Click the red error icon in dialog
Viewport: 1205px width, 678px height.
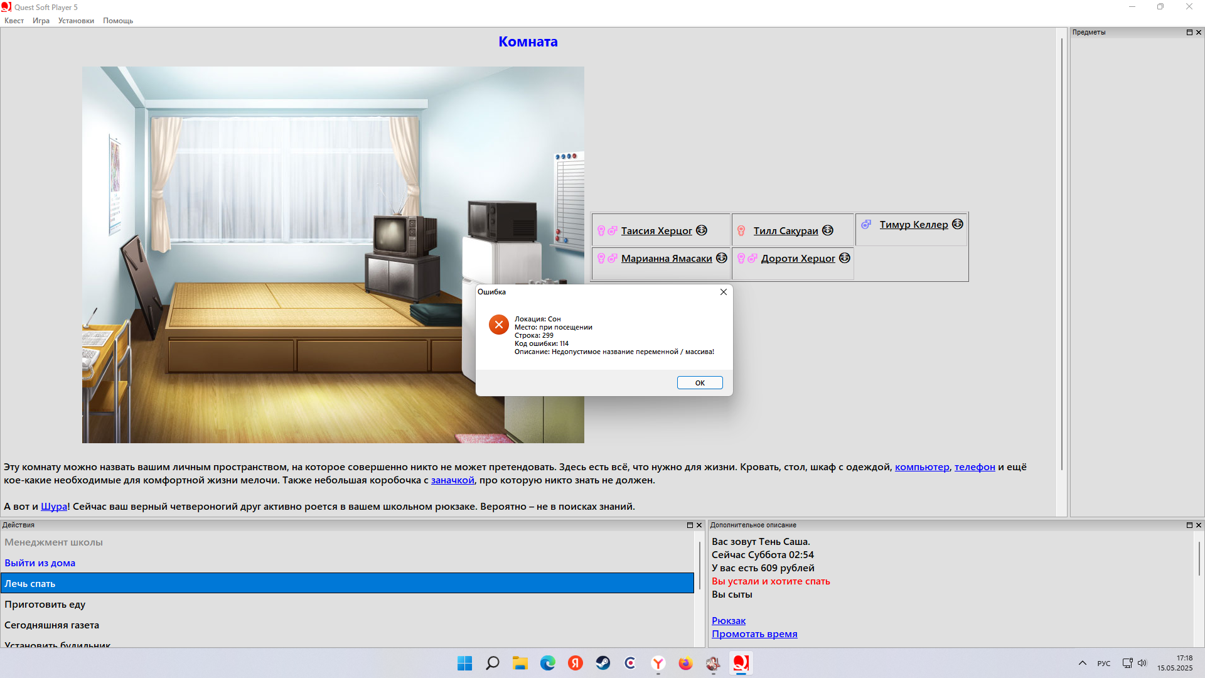click(x=499, y=325)
